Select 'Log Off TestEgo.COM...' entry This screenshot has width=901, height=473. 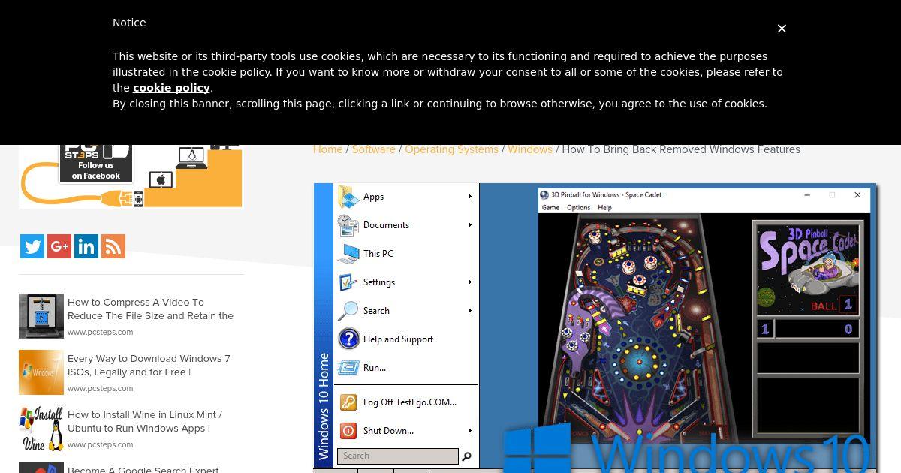(x=410, y=402)
